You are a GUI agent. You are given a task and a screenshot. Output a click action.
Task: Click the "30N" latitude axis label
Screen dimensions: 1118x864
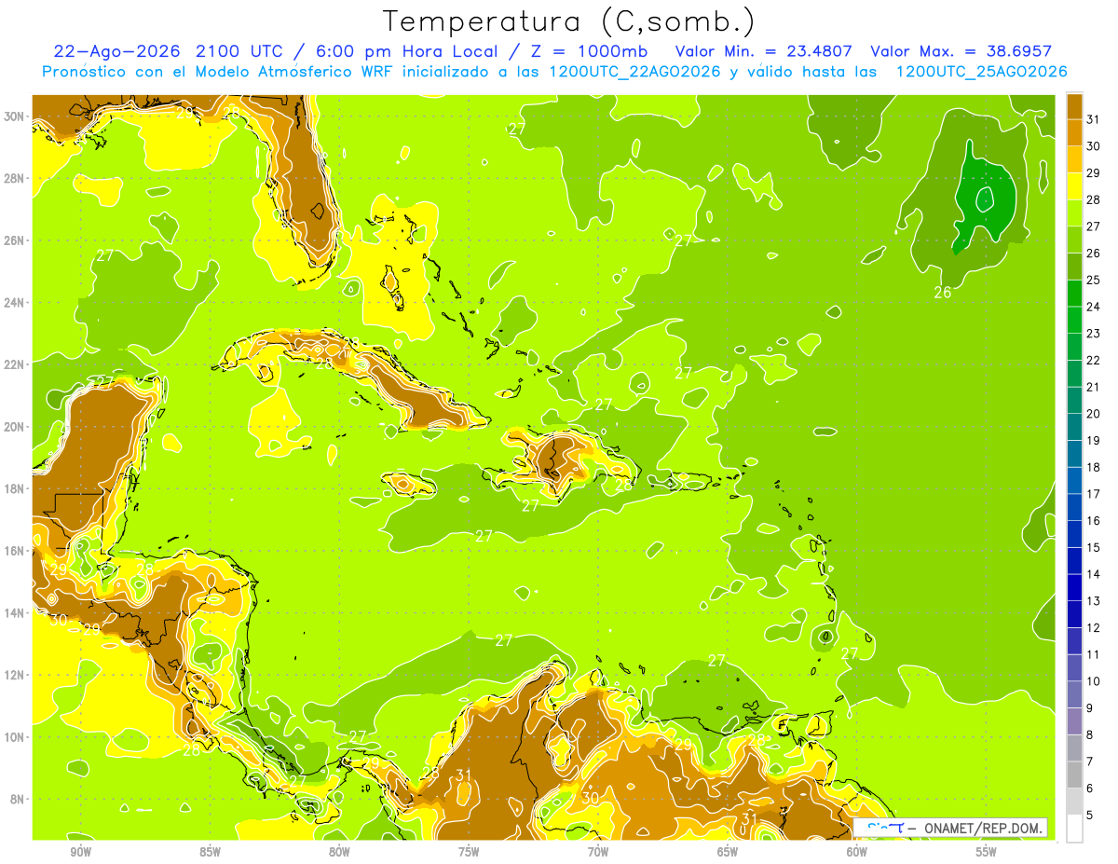[14, 117]
